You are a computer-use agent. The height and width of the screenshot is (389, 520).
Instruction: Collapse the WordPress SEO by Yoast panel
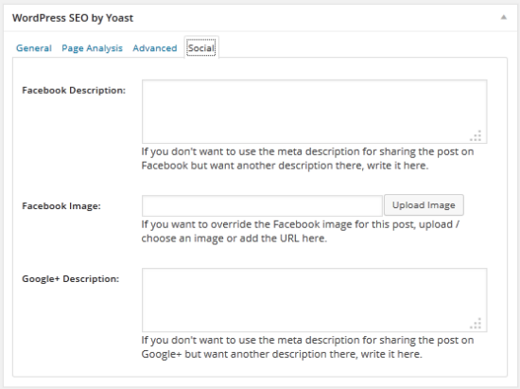coord(503,17)
